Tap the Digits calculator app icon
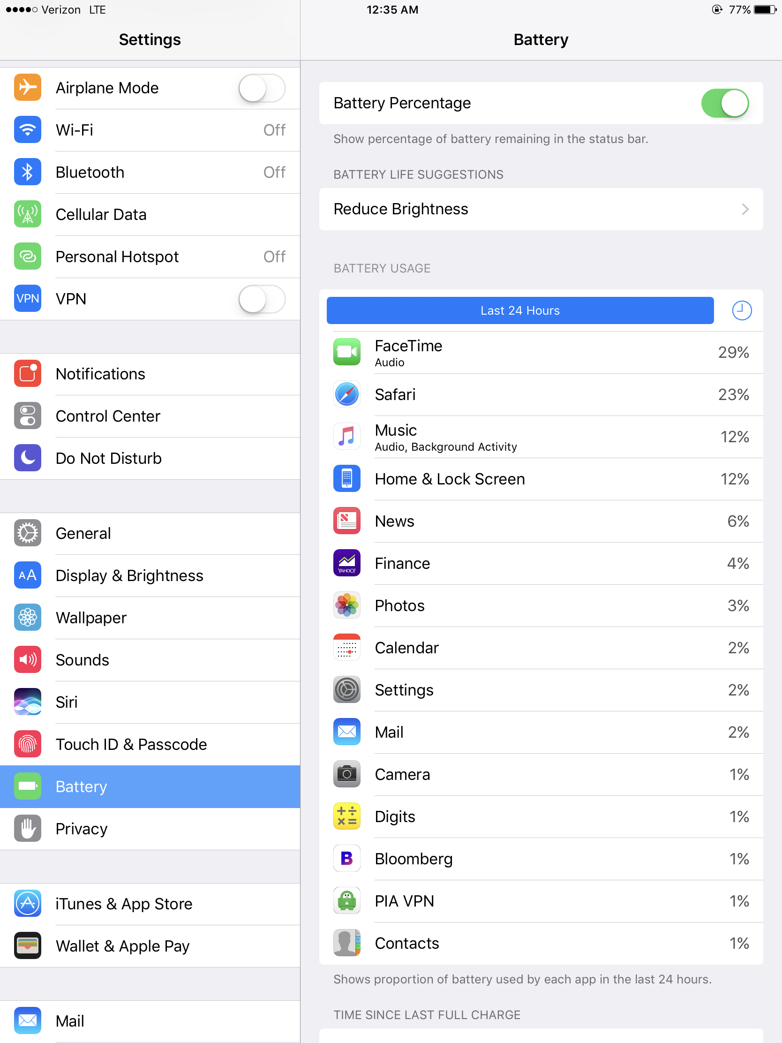Viewport: 782px width, 1043px height. pyautogui.click(x=346, y=816)
